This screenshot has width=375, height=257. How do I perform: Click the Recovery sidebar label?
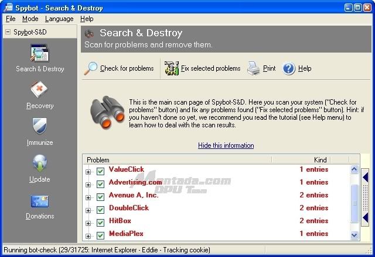[x=40, y=106]
